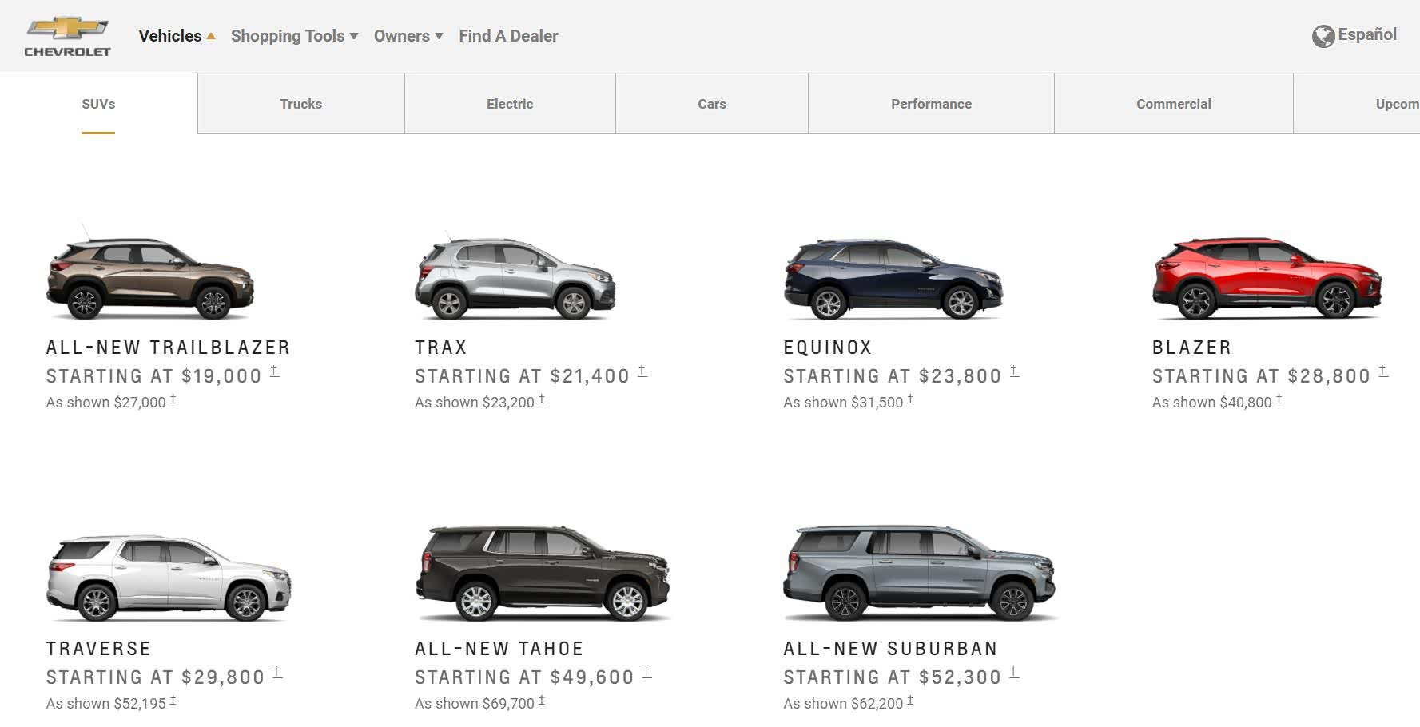Collapse the Vehicles dropdown menu
The height and width of the screenshot is (727, 1420).
tap(177, 36)
